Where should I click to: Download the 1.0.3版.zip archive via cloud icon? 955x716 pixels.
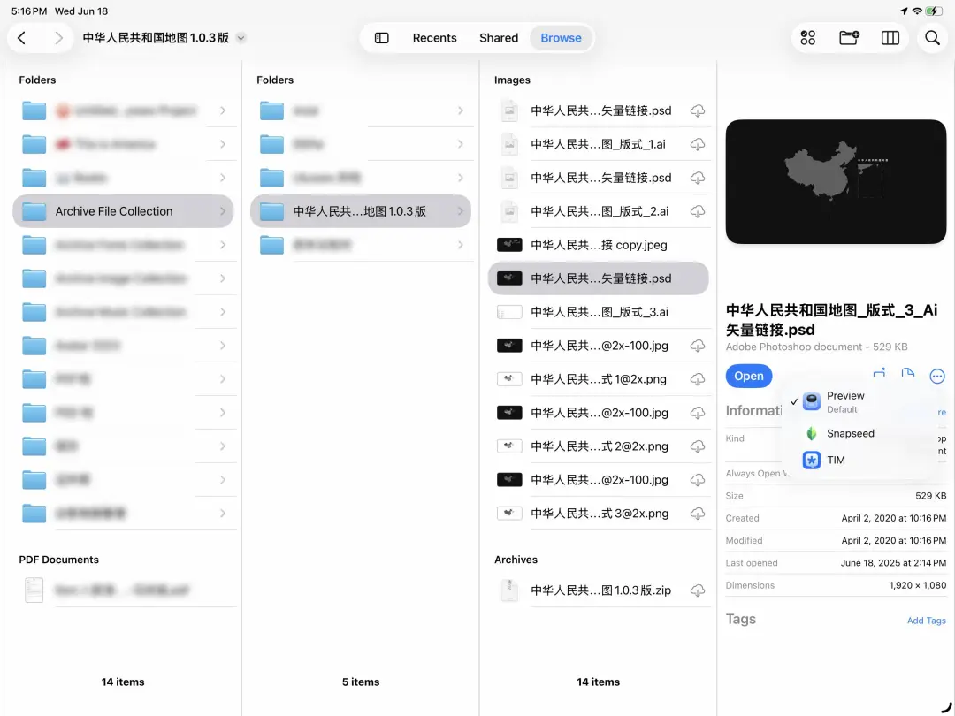click(698, 590)
